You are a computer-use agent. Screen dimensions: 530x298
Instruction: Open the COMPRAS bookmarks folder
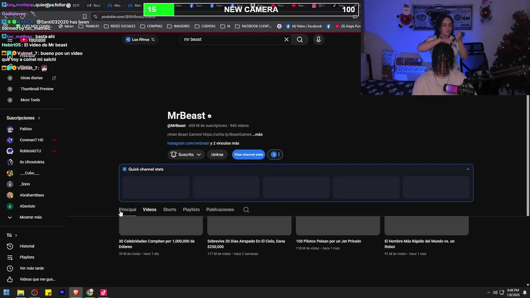pos(151,26)
